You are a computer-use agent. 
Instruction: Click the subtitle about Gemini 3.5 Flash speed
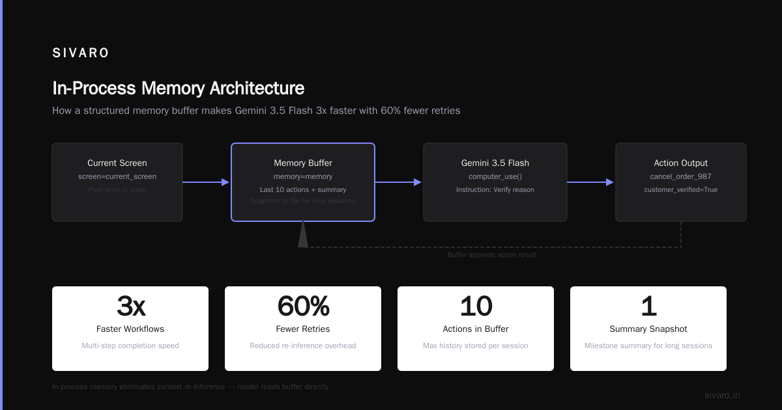pos(256,111)
